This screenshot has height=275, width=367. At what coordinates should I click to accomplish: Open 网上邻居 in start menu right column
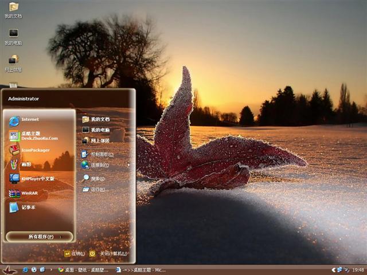(x=96, y=140)
